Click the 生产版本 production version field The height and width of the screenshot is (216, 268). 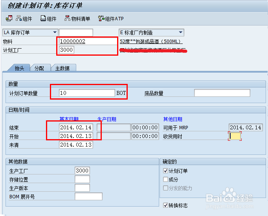coord(82,188)
